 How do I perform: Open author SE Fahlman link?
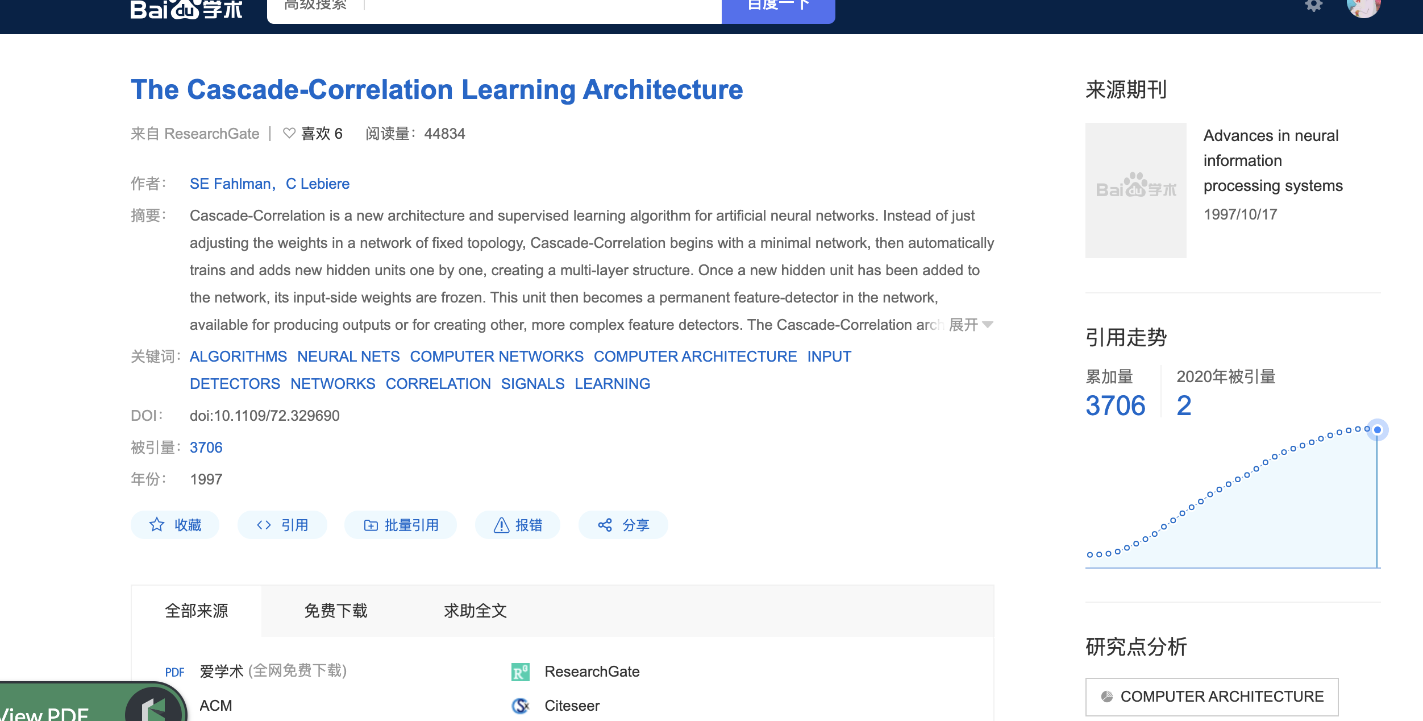(231, 184)
